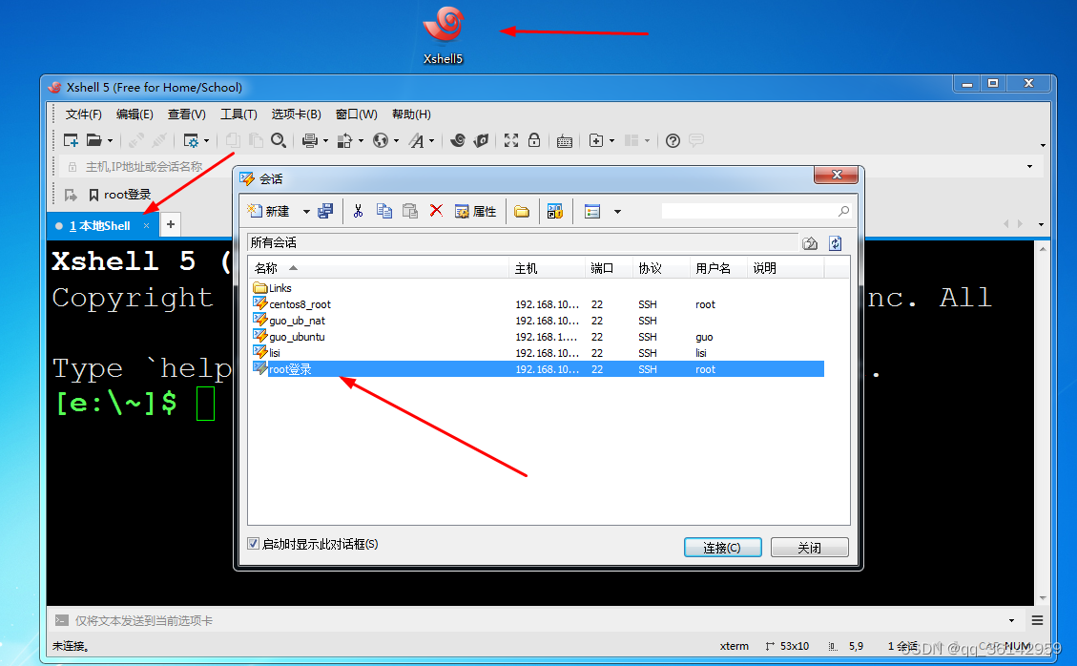Select the root登录 session row
Viewport: 1077px width, 666px height.
pos(538,369)
